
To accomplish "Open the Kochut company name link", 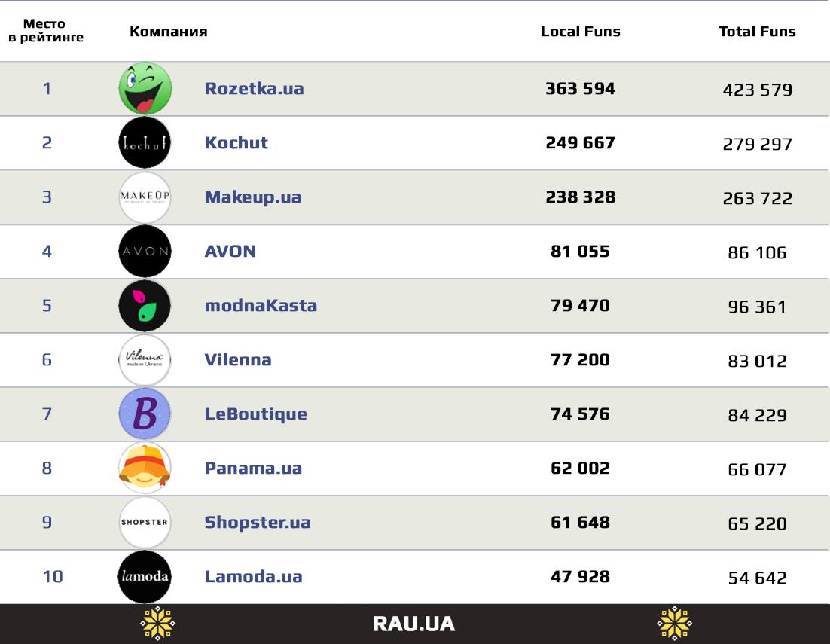I will [236, 142].
